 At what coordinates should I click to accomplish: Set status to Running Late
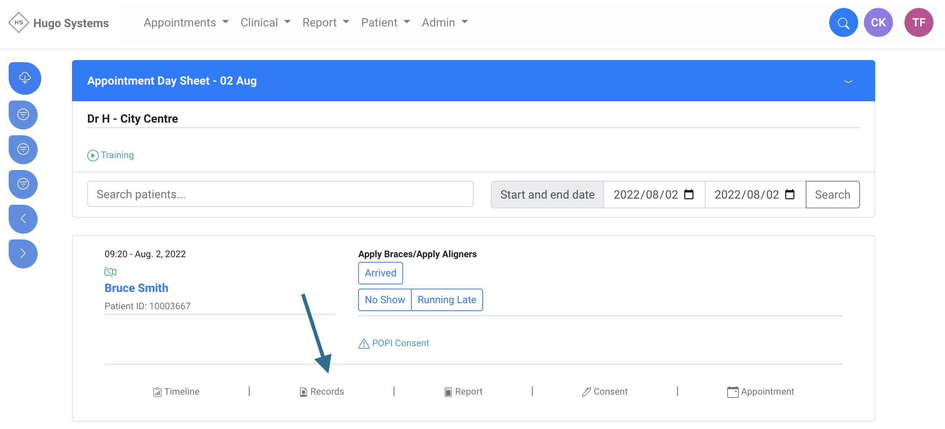446,300
